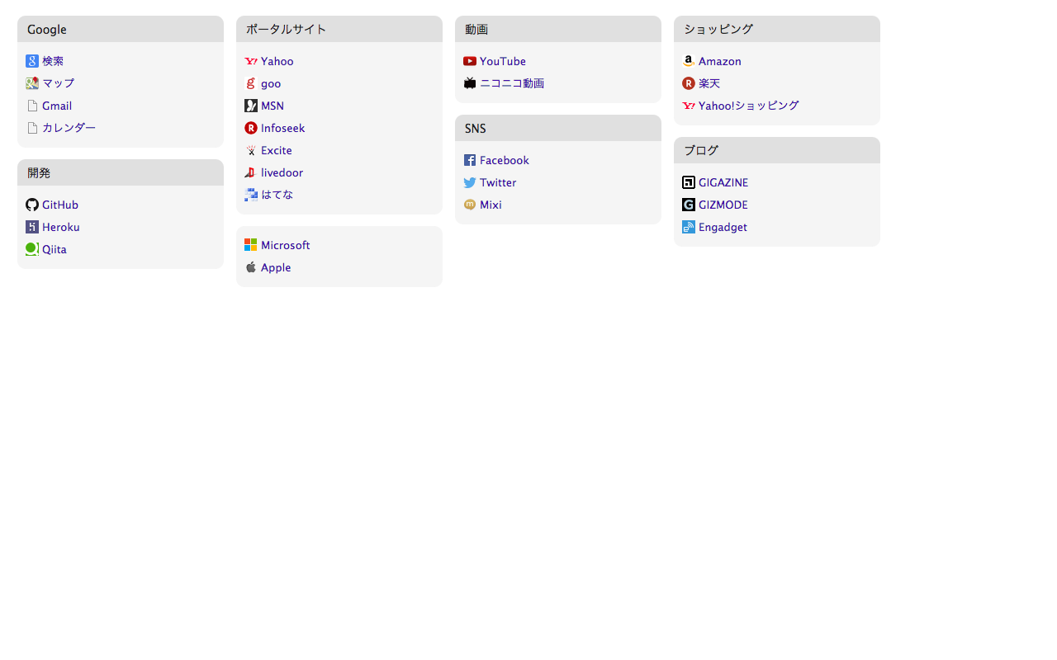Open the YouTube link
This screenshot has width=1057, height=660.
[x=503, y=61]
